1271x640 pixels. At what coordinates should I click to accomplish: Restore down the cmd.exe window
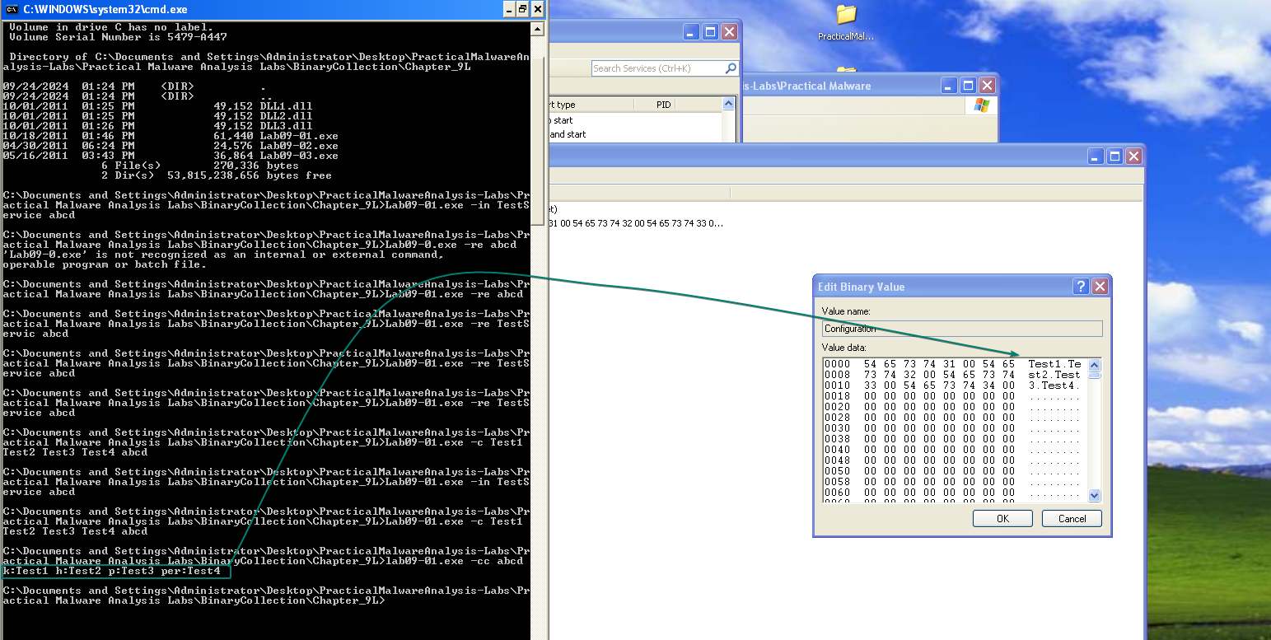coord(522,10)
